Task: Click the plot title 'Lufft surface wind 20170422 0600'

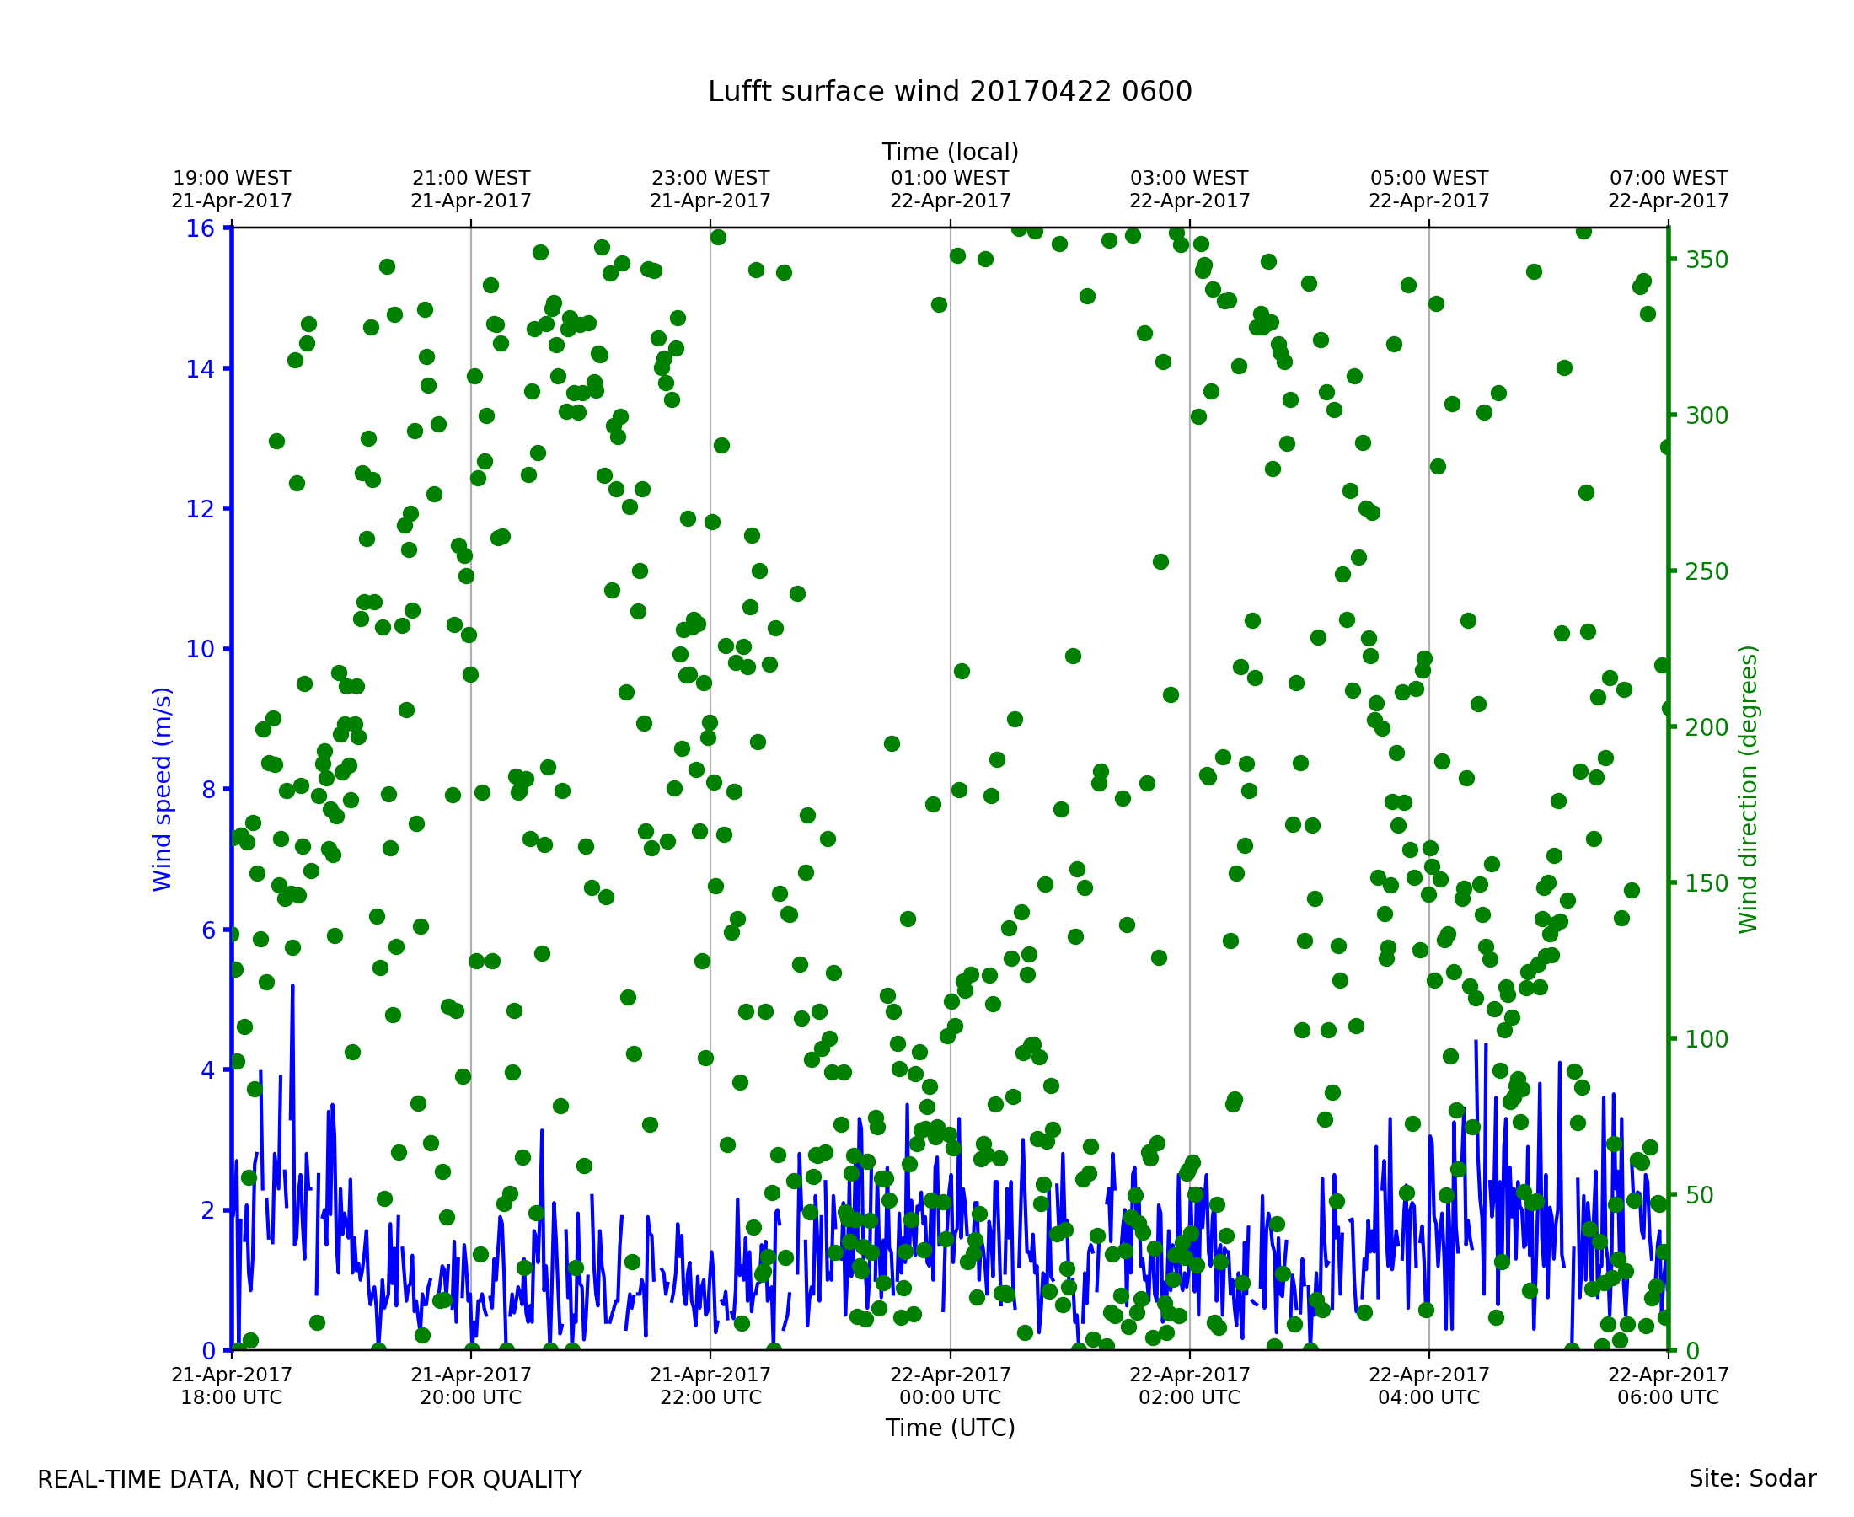Action: pyautogui.click(x=950, y=92)
